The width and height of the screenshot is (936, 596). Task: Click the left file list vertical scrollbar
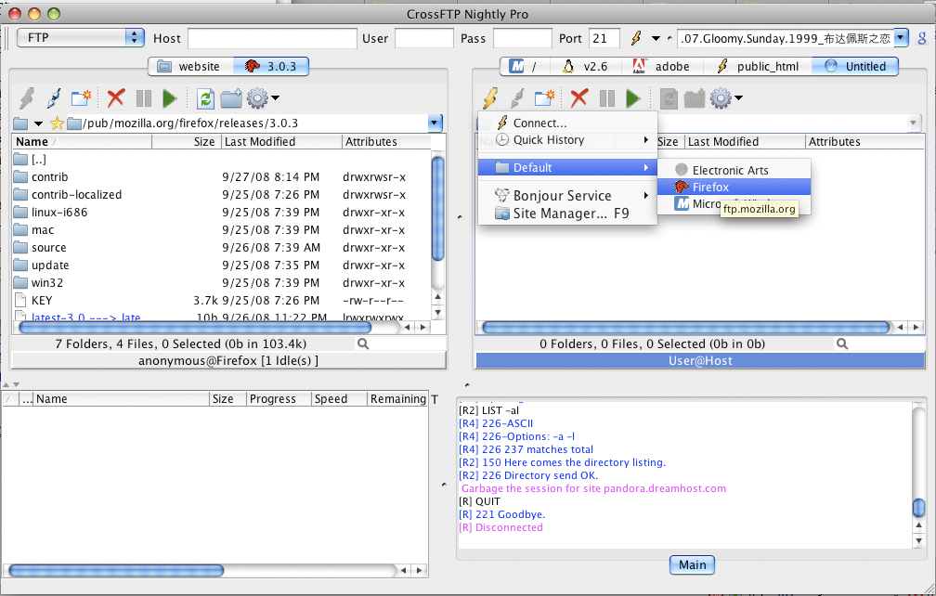tap(437, 208)
